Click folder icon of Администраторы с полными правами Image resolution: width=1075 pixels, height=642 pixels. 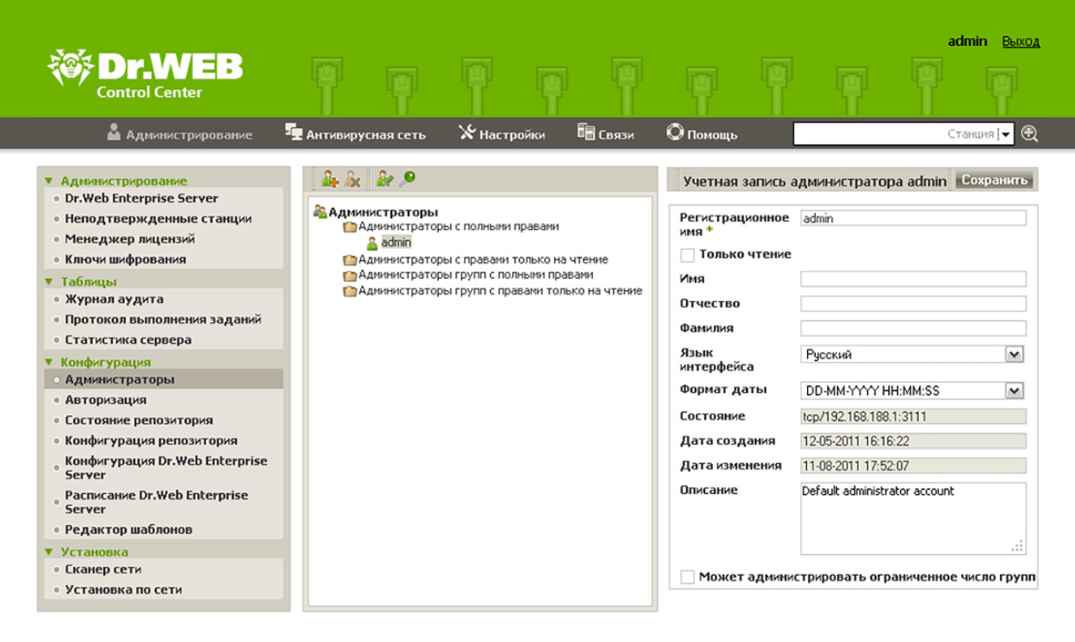click(350, 228)
